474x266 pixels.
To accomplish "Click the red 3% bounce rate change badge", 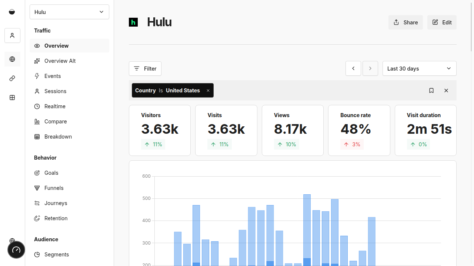I will pyautogui.click(x=352, y=144).
